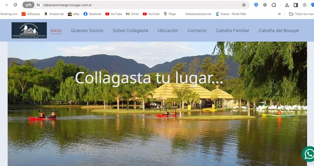Open the Gmail bookmark
314x166 pixels.
132,14
